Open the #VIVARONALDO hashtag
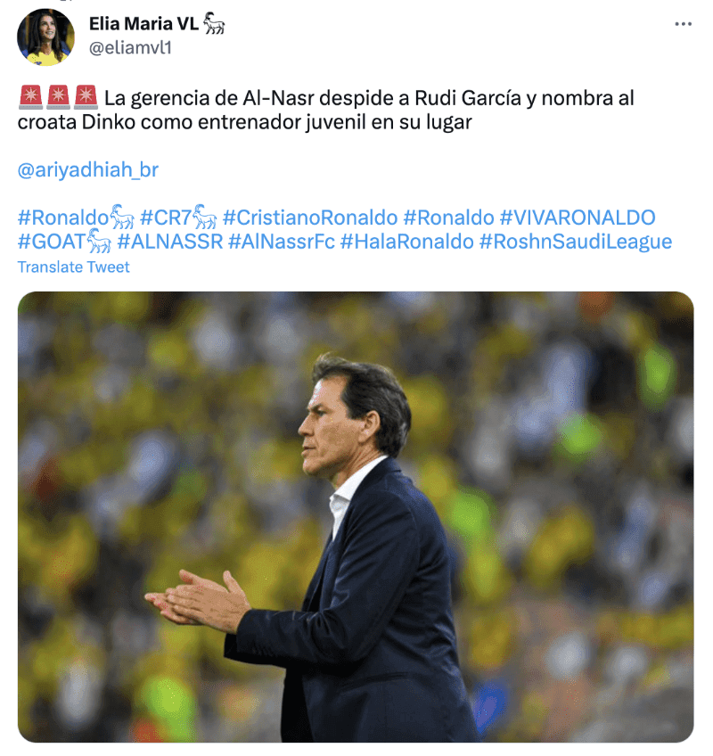 point(578,218)
